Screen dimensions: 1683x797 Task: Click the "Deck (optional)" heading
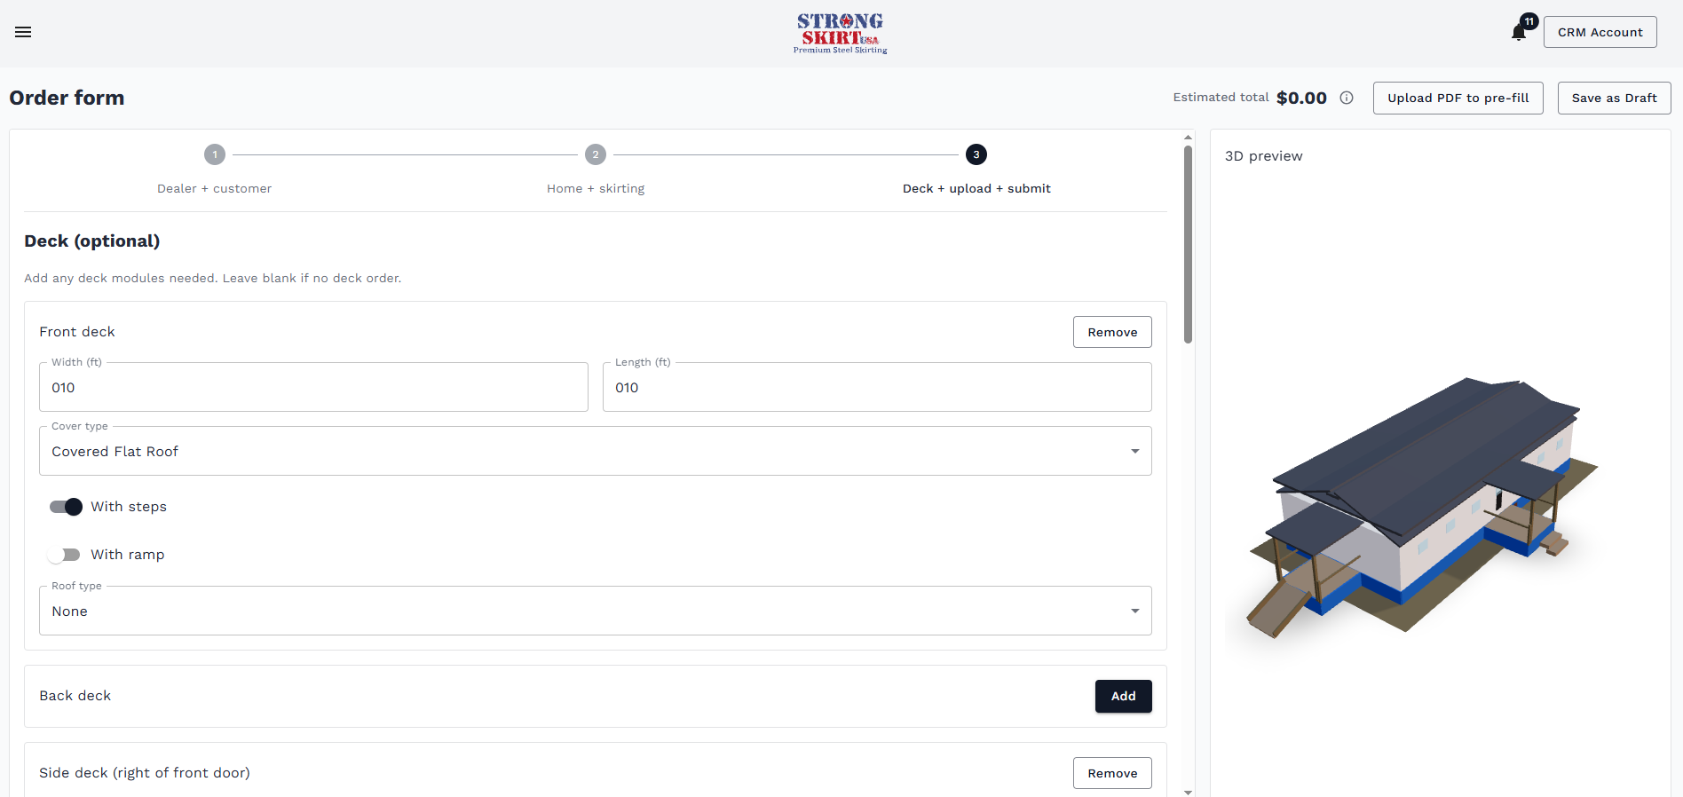click(92, 241)
